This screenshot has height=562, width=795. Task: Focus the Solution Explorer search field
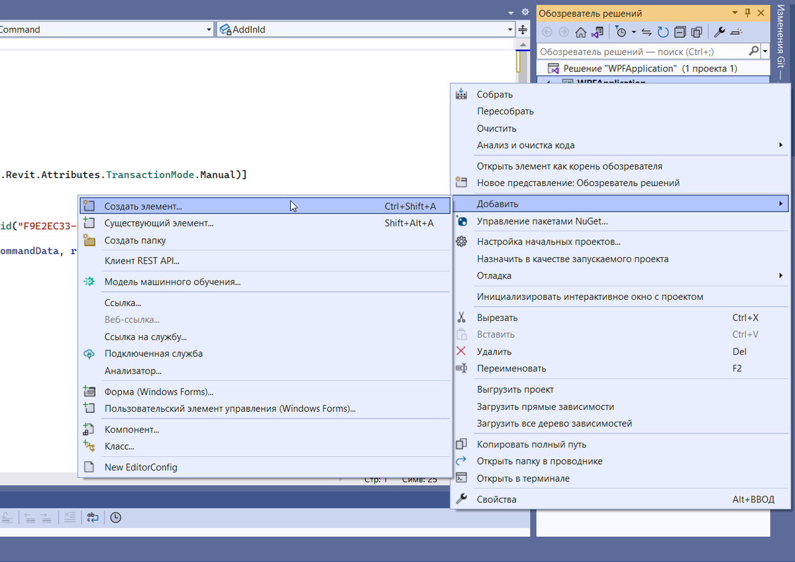click(642, 51)
